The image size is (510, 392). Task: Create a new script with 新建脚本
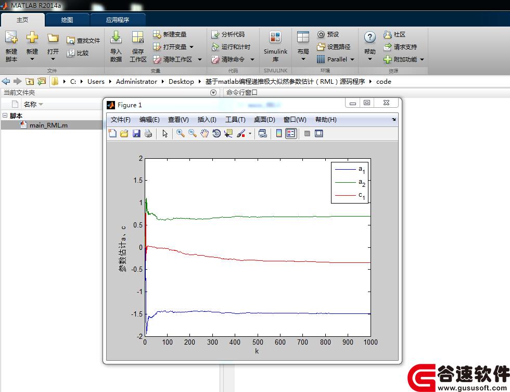tap(11, 45)
